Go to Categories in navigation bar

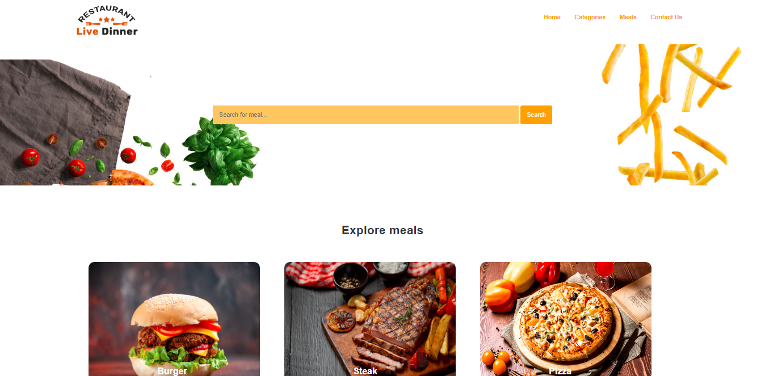pos(590,17)
